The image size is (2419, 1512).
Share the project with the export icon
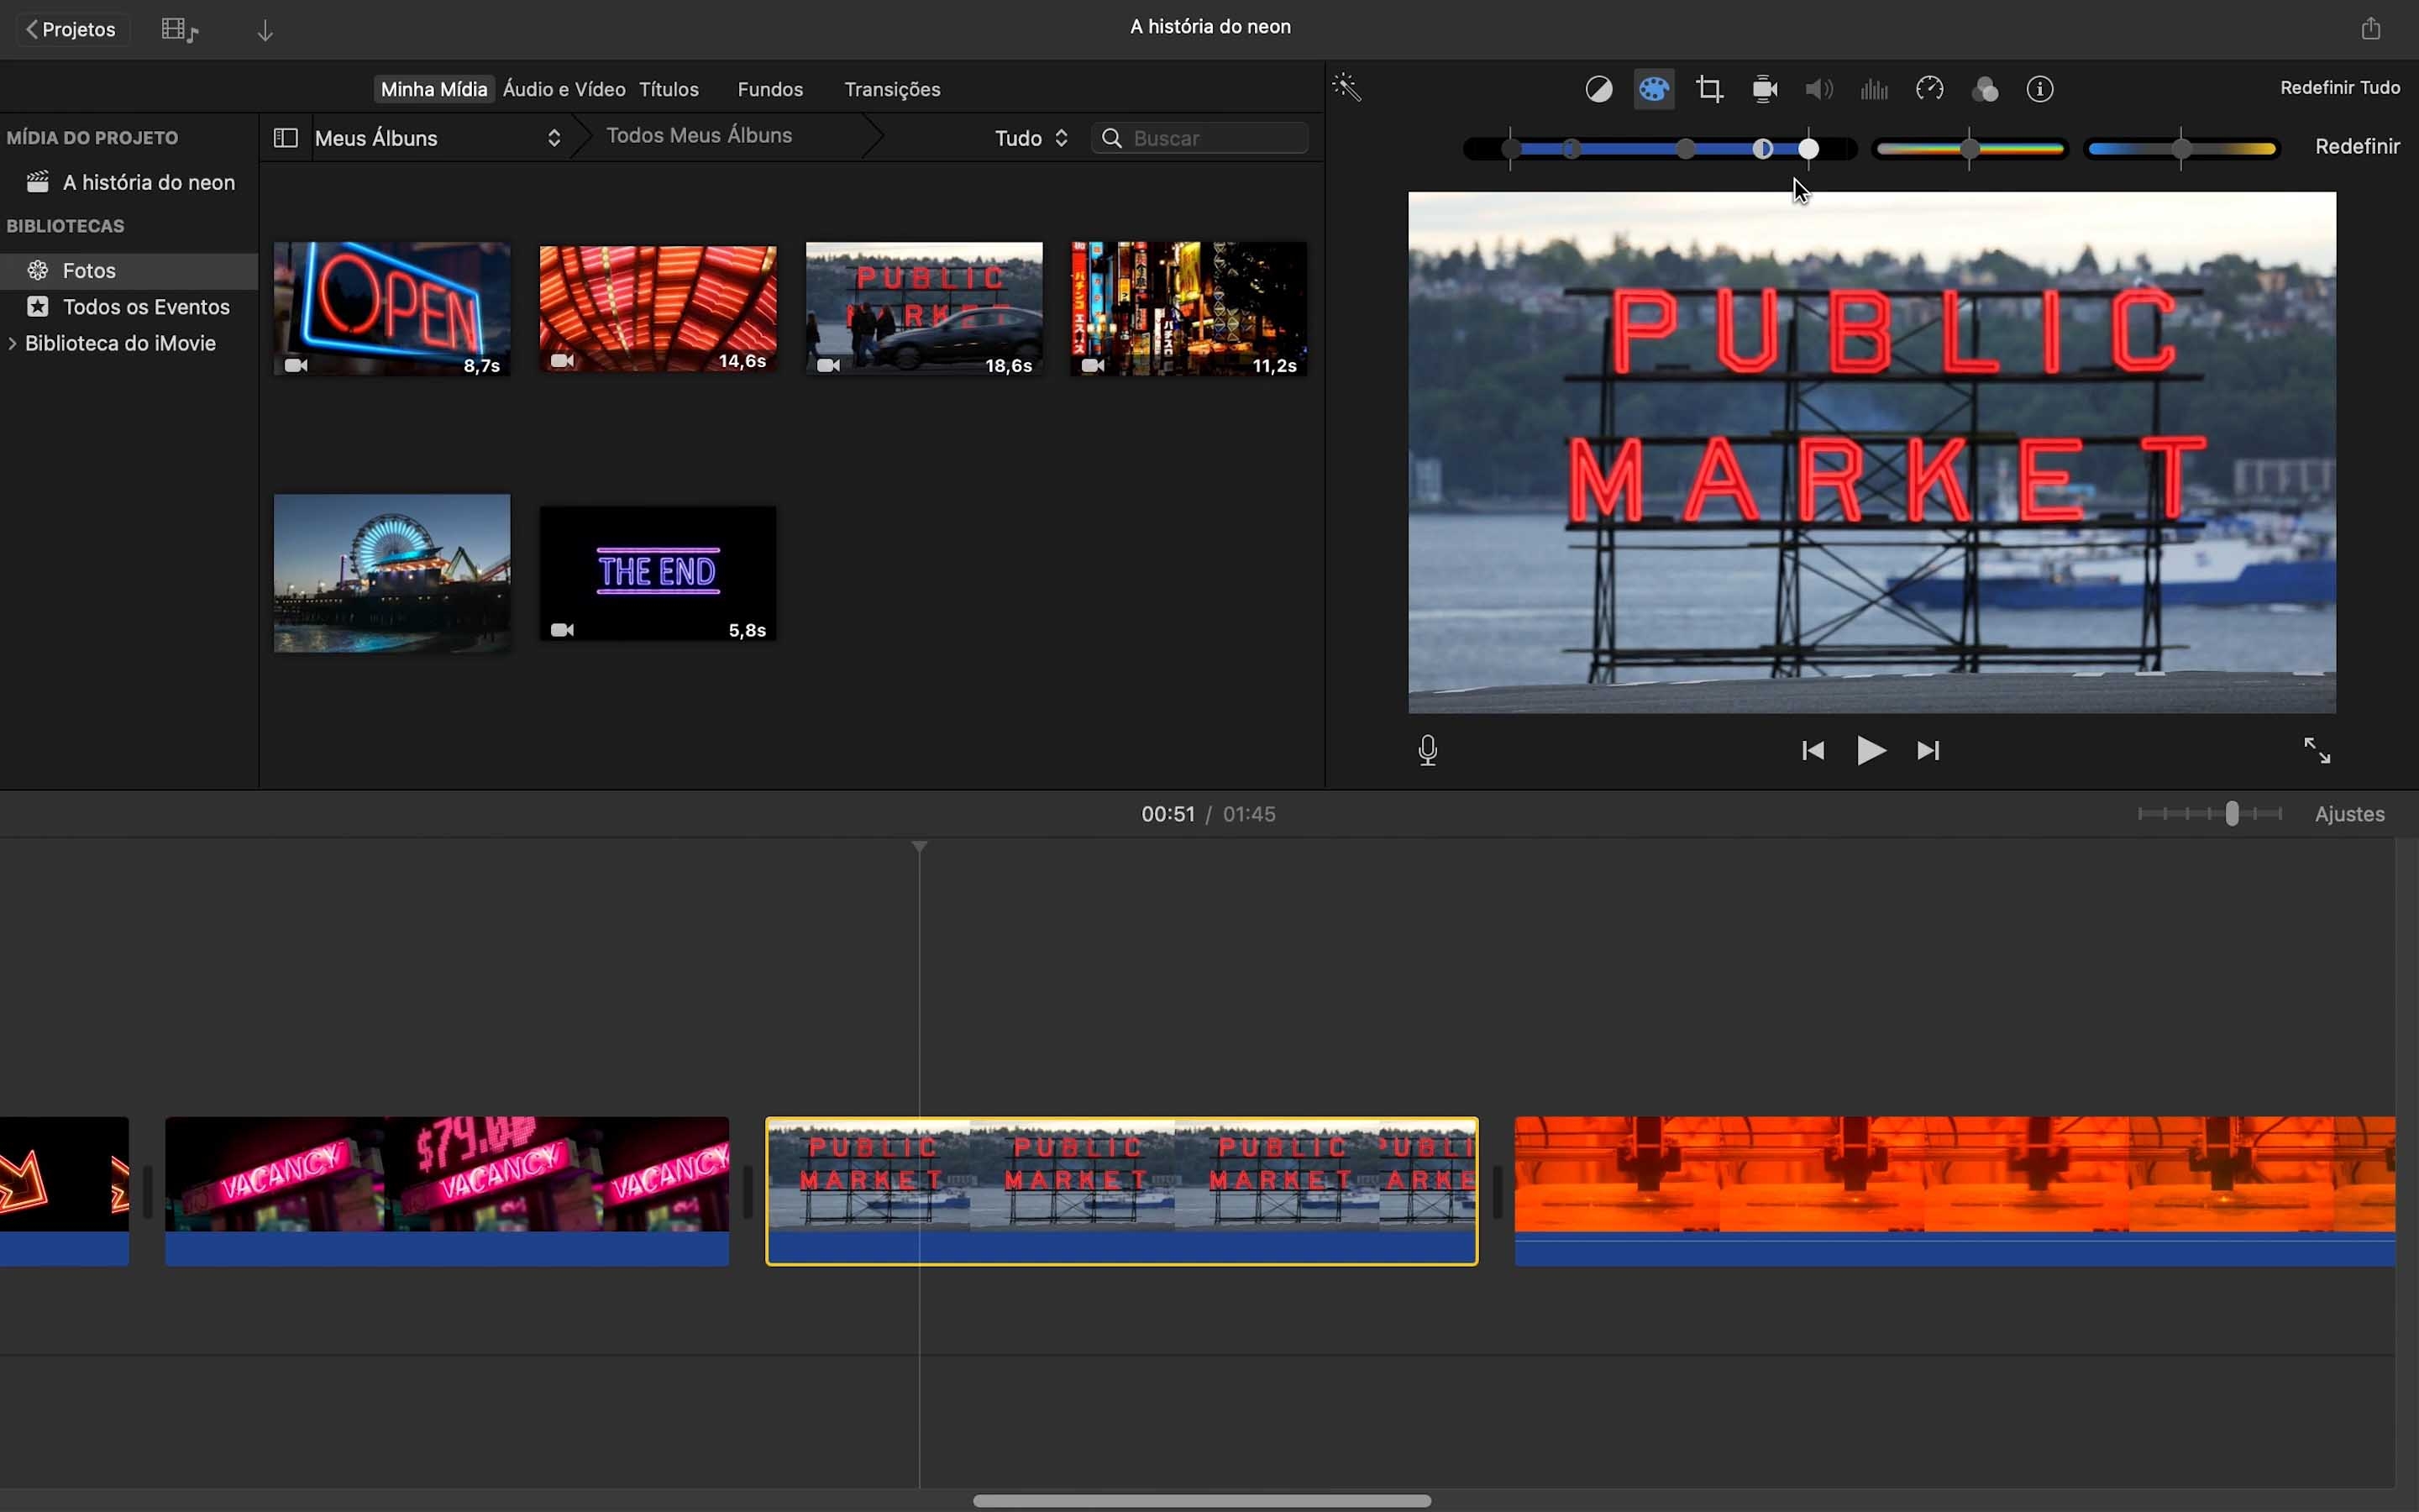[x=2370, y=28]
